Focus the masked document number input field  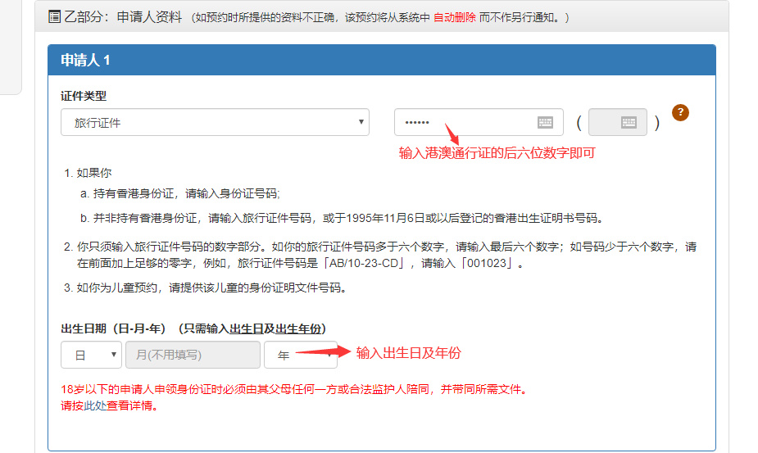463,122
